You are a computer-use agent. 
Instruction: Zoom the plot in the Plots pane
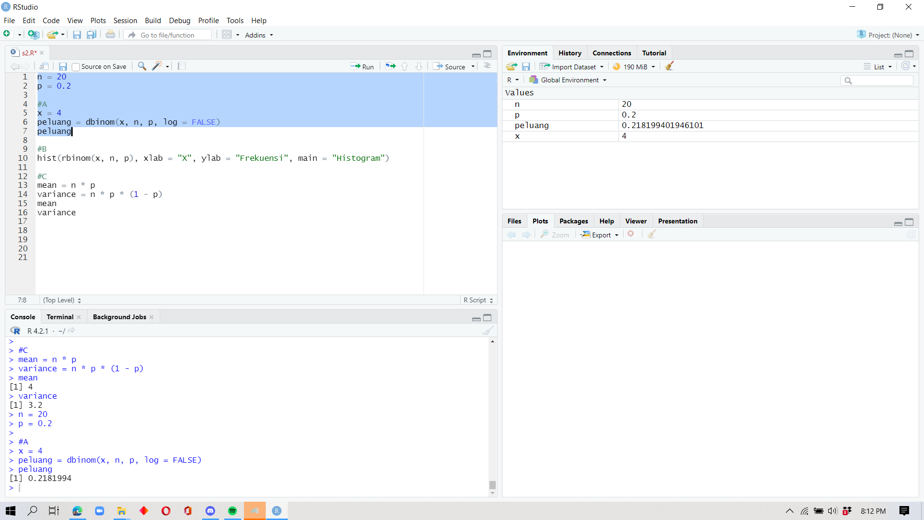coord(554,234)
